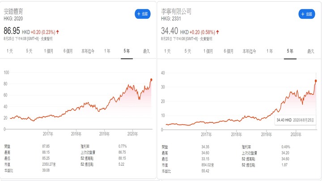Select the 1天 tab for 安踏體育
Viewport: 322px width, 181px height.
(10, 51)
